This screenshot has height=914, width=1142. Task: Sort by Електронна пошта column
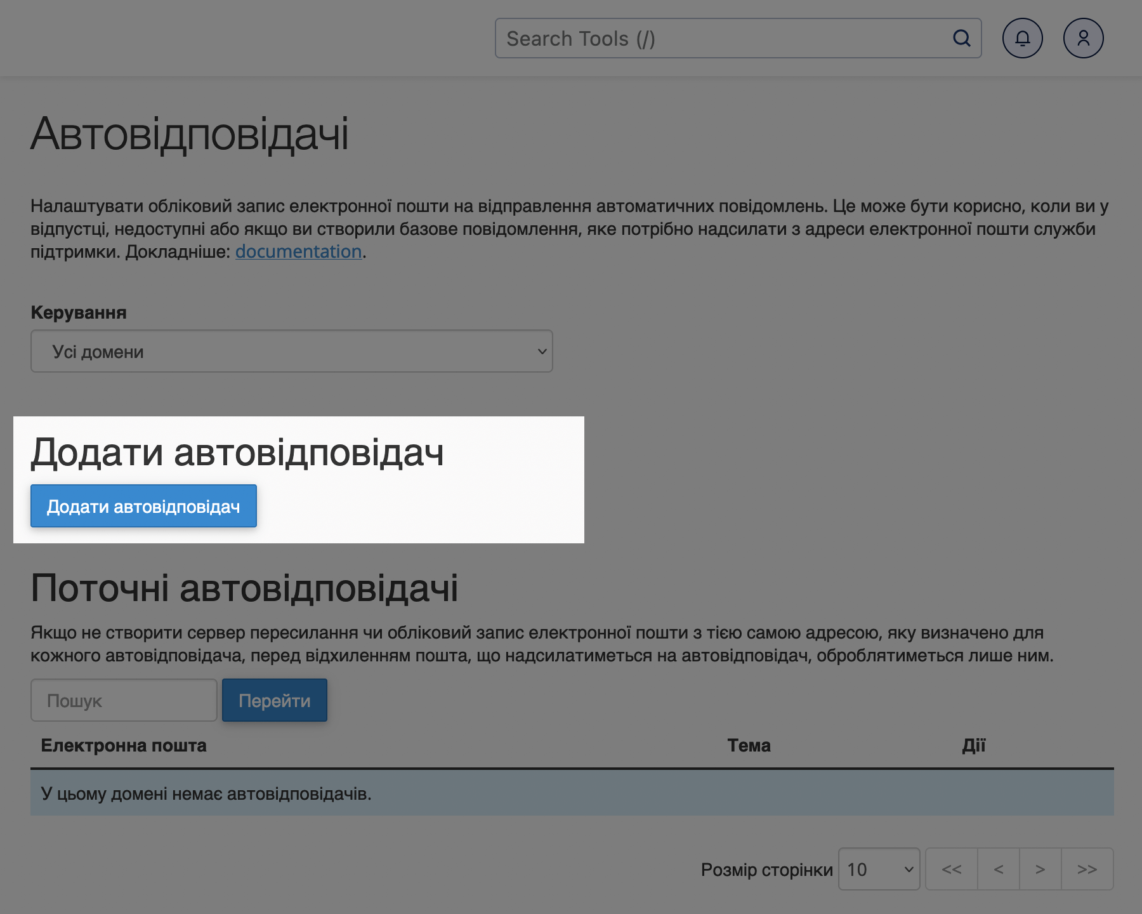[124, 745]
